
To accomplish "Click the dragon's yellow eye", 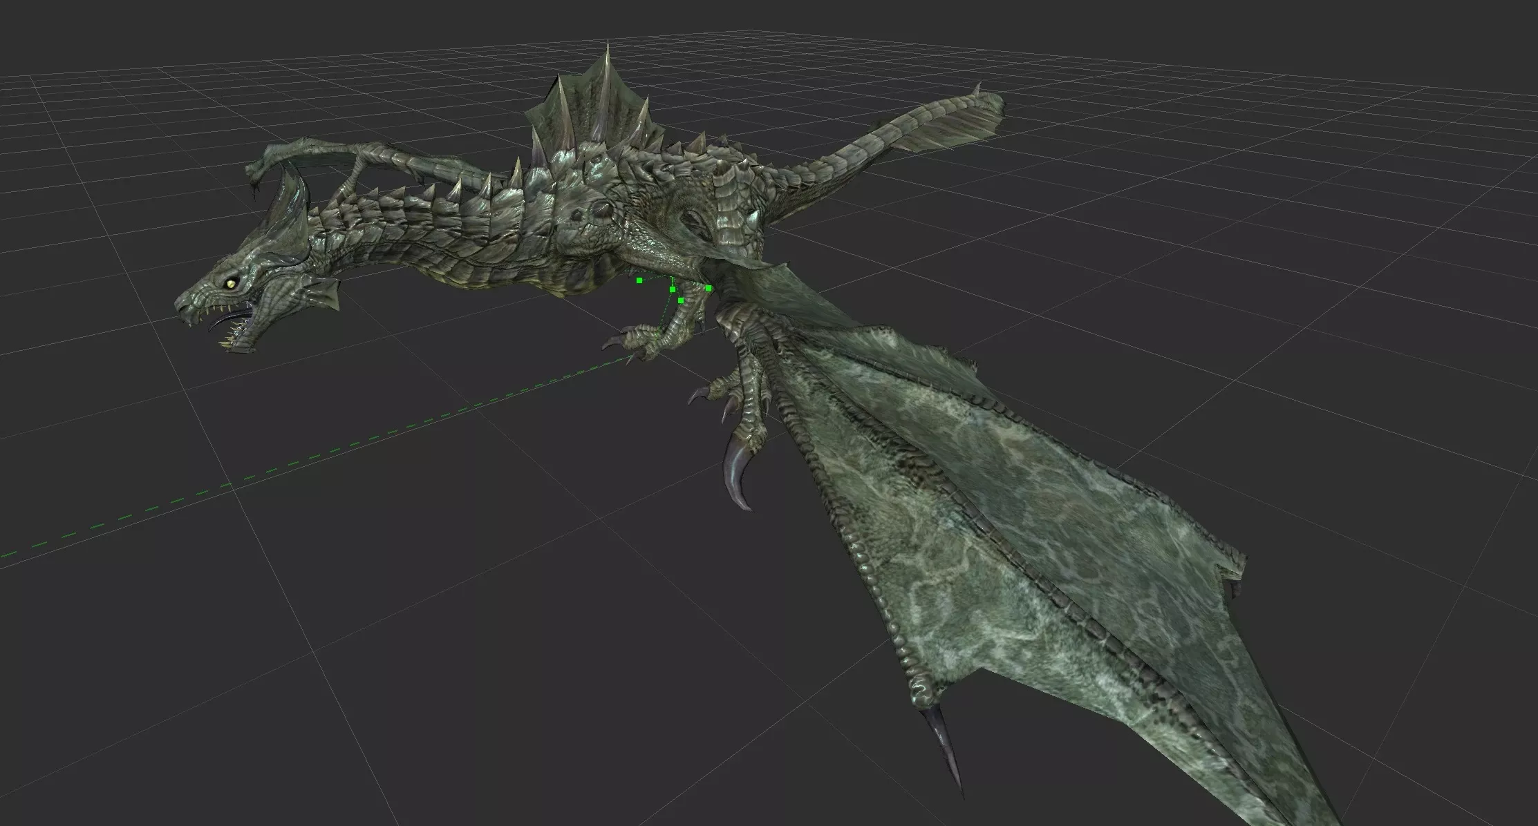I will click(231, 282).
